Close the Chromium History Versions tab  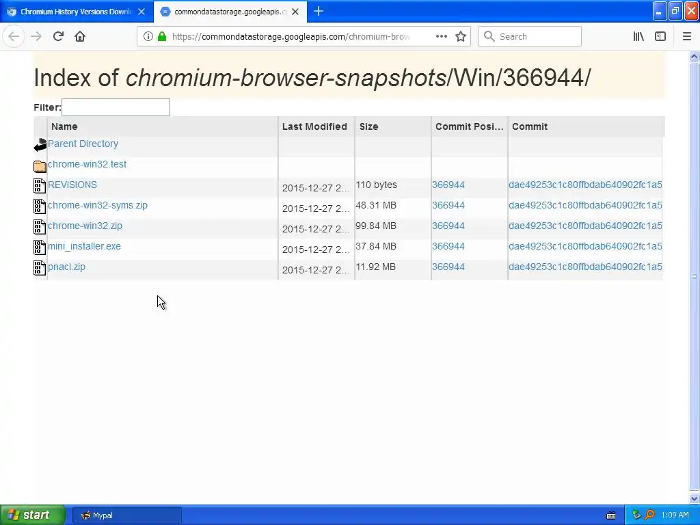[x=142, y=12]
